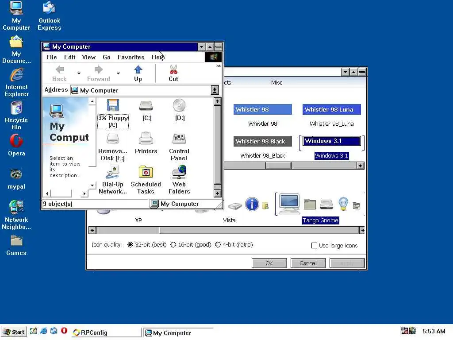
Task: Open the Forward history dropdown arrow
Action: coord(118,73)
